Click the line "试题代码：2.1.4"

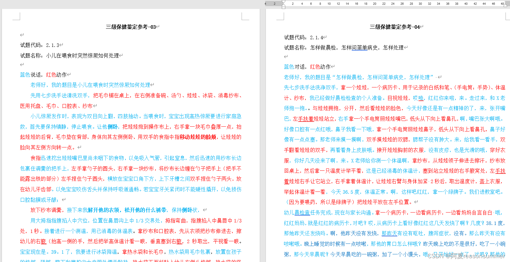[x=304, y=37]
